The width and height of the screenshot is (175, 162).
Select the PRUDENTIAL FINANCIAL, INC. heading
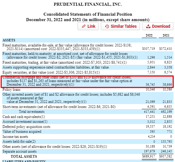pos(88,4)
